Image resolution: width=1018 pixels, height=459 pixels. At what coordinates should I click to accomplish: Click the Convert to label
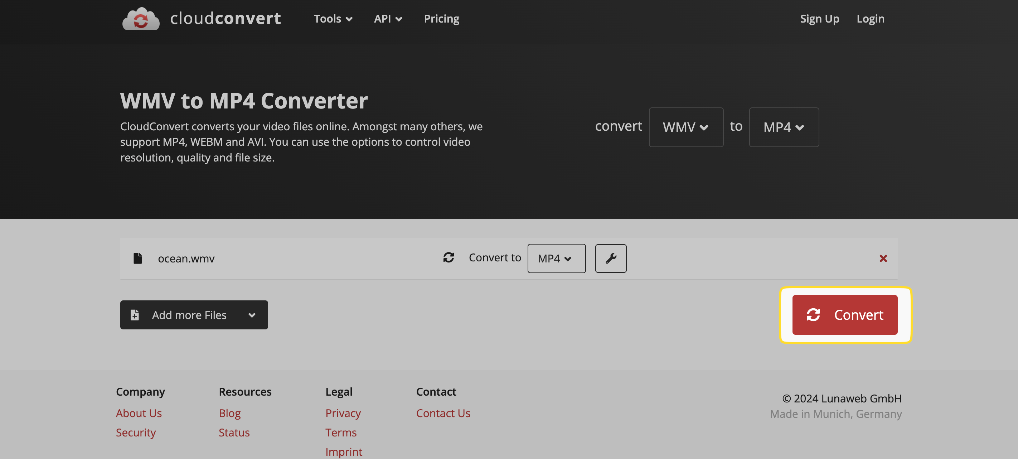coord(495,257)
